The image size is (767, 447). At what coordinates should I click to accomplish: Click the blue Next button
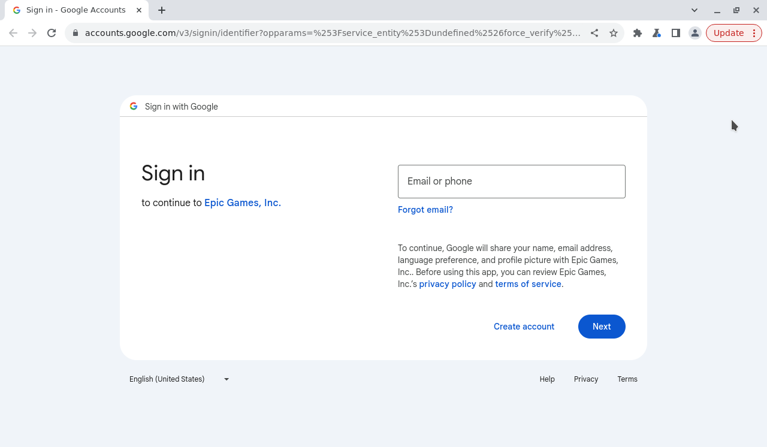tap(602, 327)
